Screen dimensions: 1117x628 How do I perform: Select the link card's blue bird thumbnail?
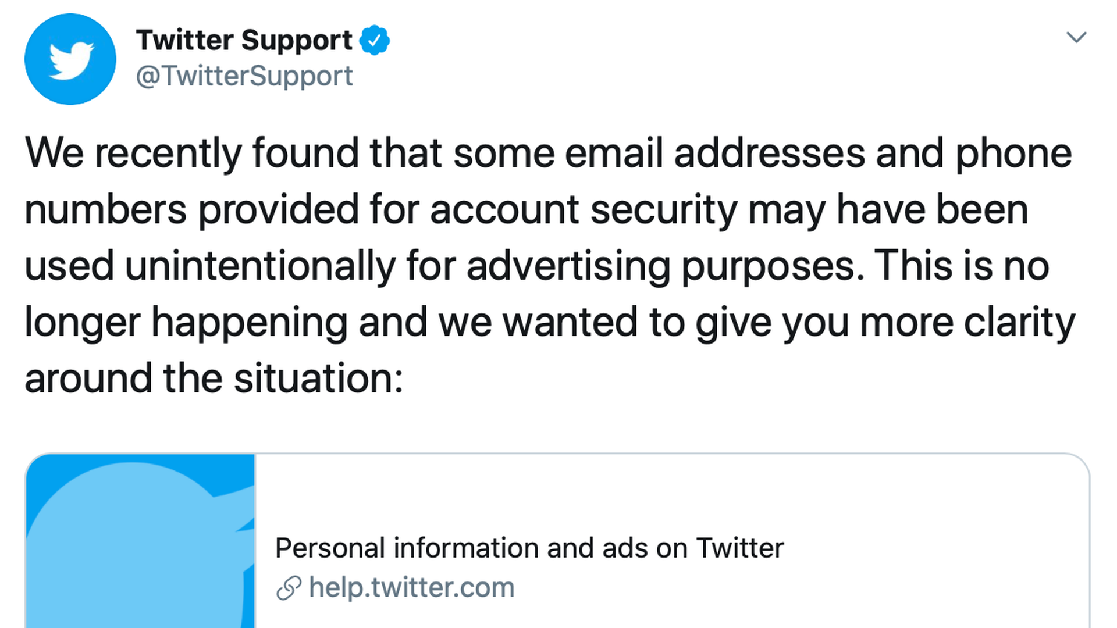(140, 541)
